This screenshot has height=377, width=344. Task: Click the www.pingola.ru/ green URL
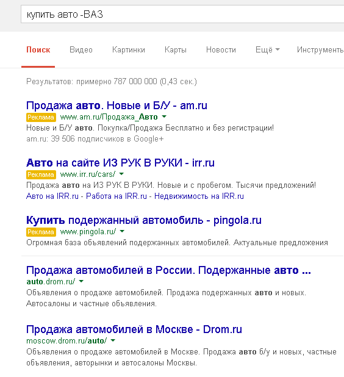88,232
